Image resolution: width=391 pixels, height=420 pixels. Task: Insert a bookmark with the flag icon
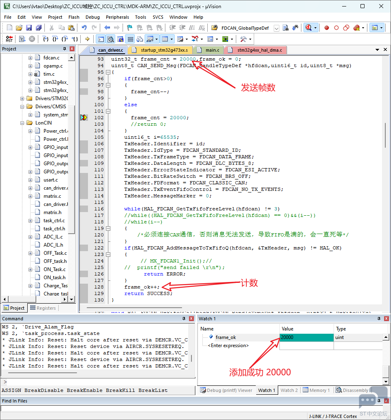coord(130,28)
